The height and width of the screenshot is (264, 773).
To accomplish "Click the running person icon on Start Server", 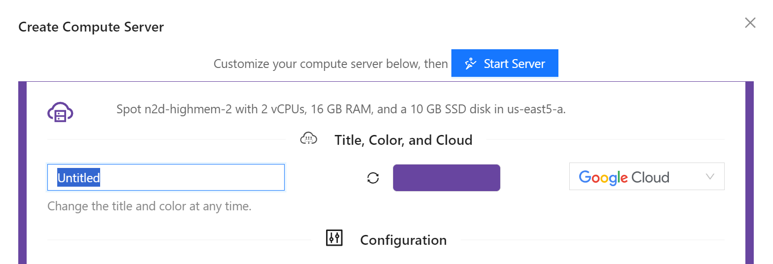I will coord(471,64).
